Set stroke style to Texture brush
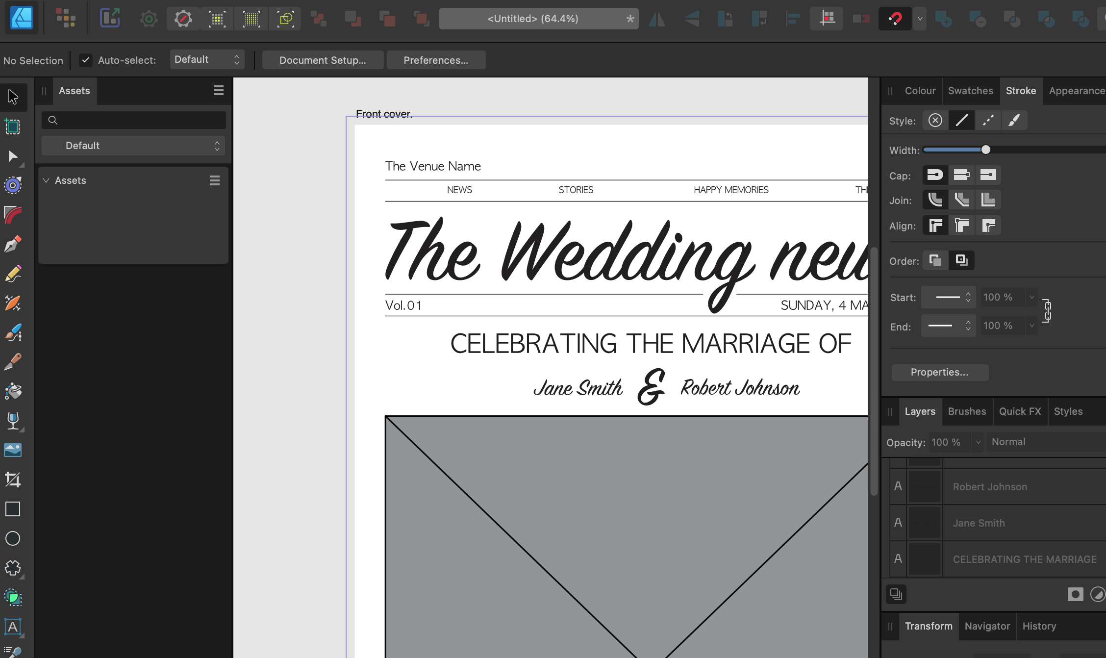Viewport: 1106px width, 658px height. pyautogui.click(x=1014, y=120)
